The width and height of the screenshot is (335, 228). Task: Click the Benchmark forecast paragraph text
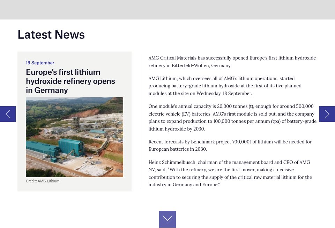tap(230, 146)
